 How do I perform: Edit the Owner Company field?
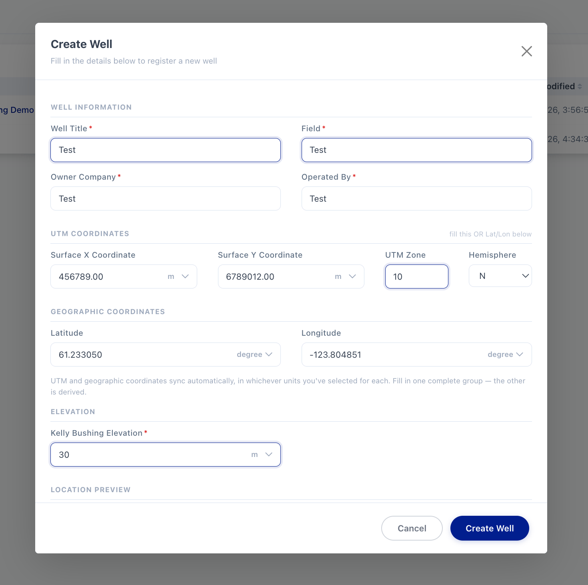(166, 198)
